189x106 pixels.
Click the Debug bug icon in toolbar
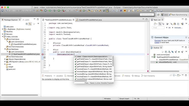pos(55,11)
